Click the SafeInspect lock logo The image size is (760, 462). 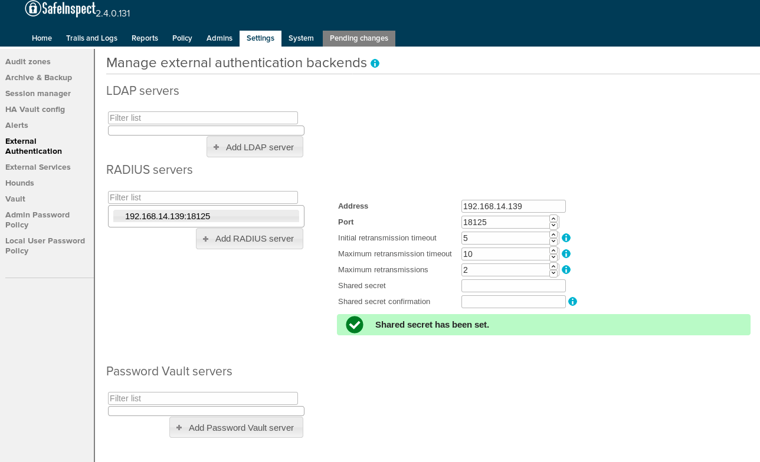[x=34, y=8]
